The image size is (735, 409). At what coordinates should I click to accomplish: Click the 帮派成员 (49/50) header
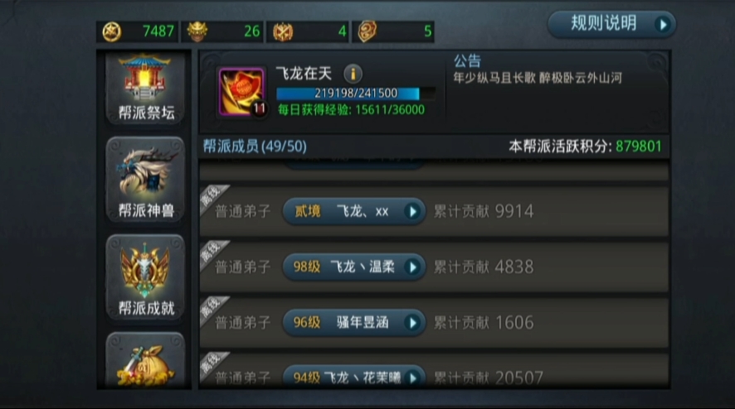tap(255, 147)
